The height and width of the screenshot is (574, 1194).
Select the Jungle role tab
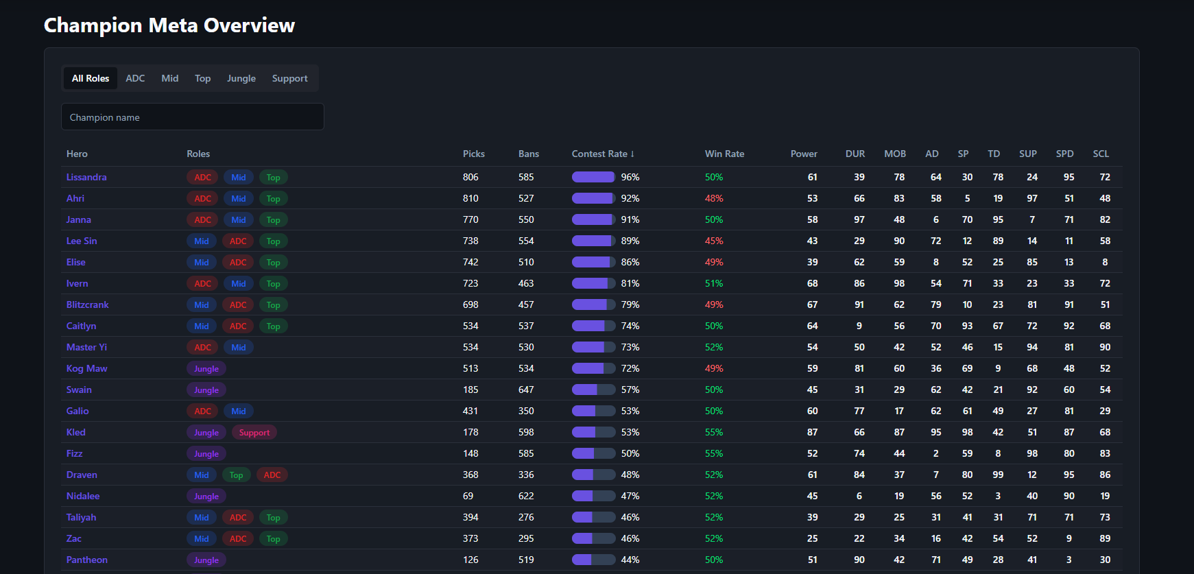241,78
